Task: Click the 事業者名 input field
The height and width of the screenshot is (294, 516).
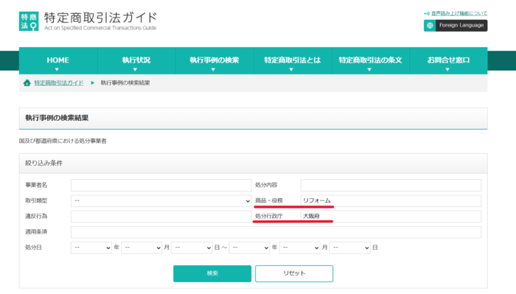Action: tap(161, 185)
